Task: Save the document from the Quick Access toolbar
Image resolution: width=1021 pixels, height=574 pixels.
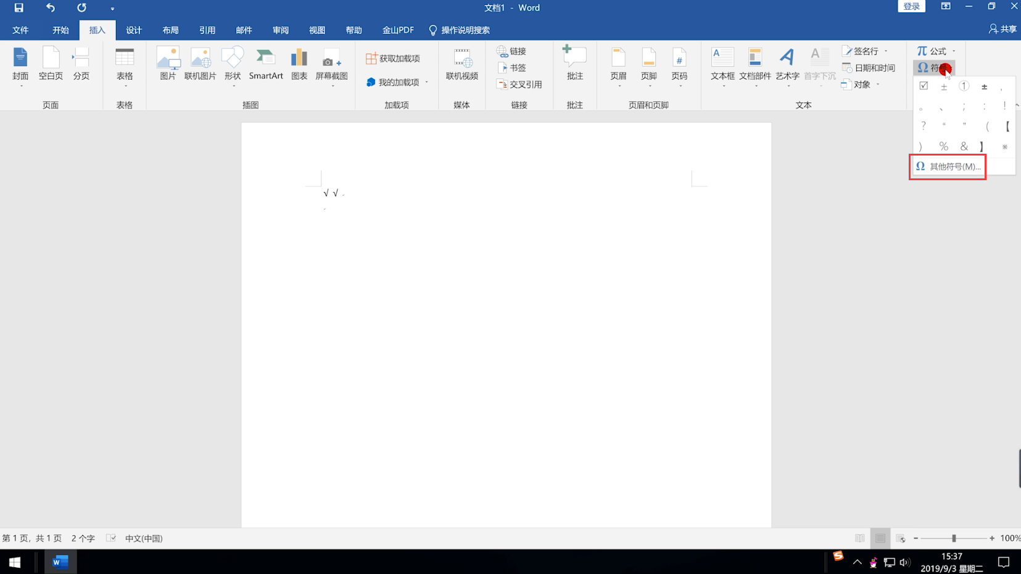Action: click(x=19, y=8)
